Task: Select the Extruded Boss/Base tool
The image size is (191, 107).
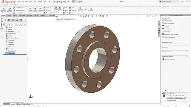Action: (4, 10)
